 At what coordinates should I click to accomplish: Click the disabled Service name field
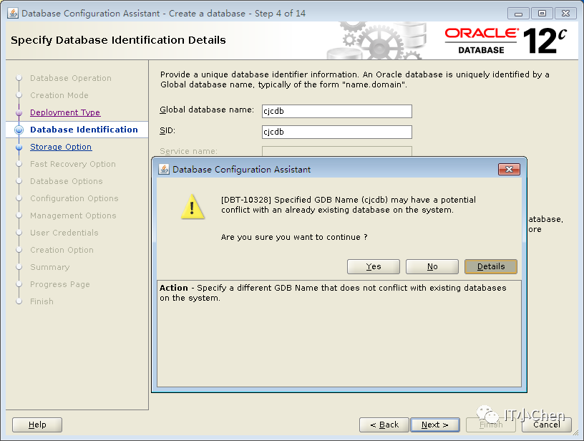(x=336, y=151)
